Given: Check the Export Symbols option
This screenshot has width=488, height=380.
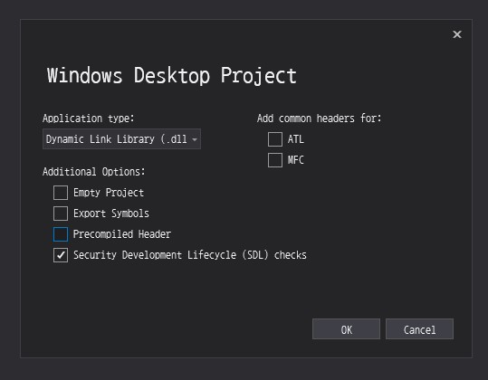Looking at the screenshot, I should (61, 214).
